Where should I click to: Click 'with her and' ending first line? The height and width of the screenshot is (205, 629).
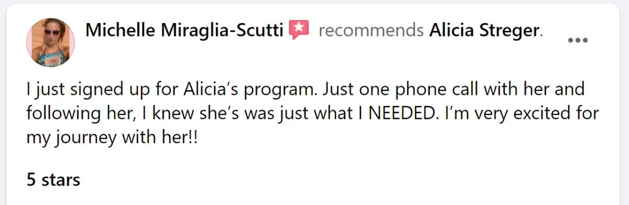pos(550,89)
